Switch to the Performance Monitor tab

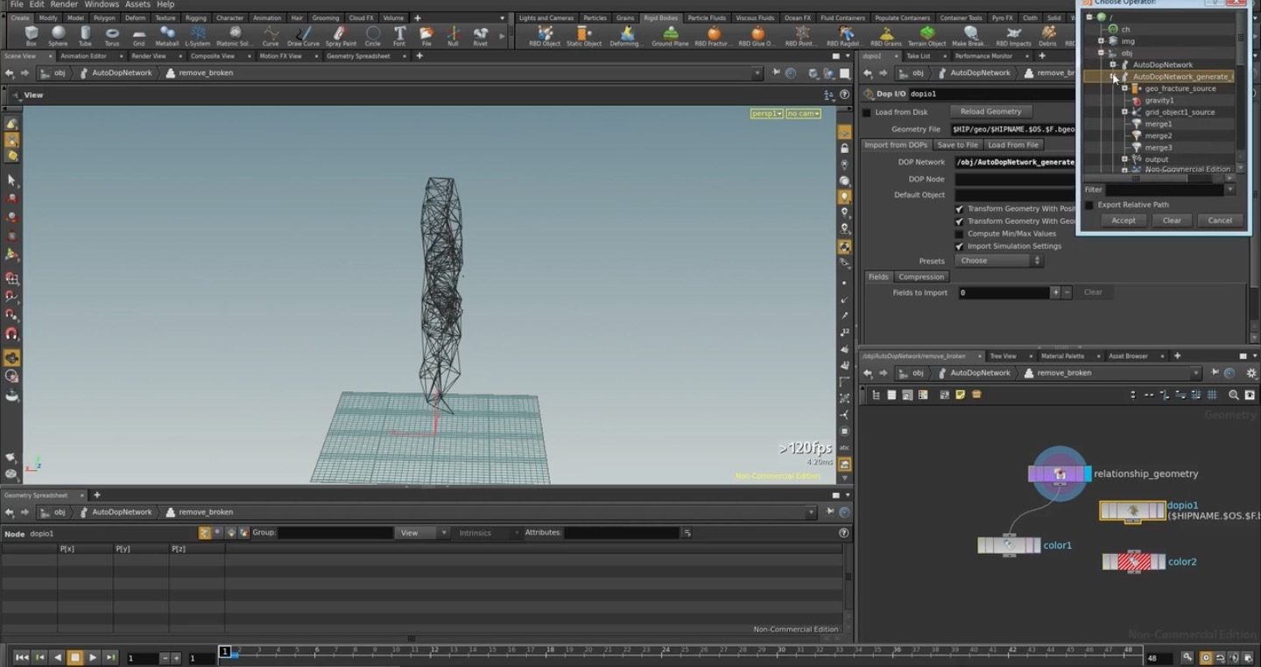tap(983, 56)
